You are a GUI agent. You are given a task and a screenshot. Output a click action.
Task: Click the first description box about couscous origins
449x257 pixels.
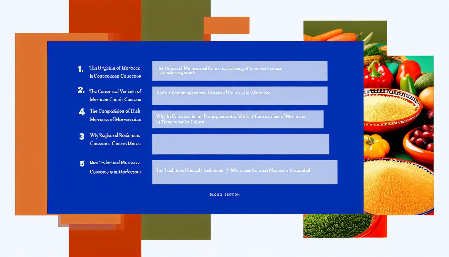(x=240, y=71)
